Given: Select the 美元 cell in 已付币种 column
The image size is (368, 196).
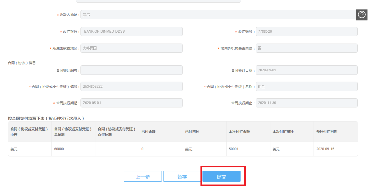Looking at the screenshot, I should pyautogui.click(x=204, y=149).
